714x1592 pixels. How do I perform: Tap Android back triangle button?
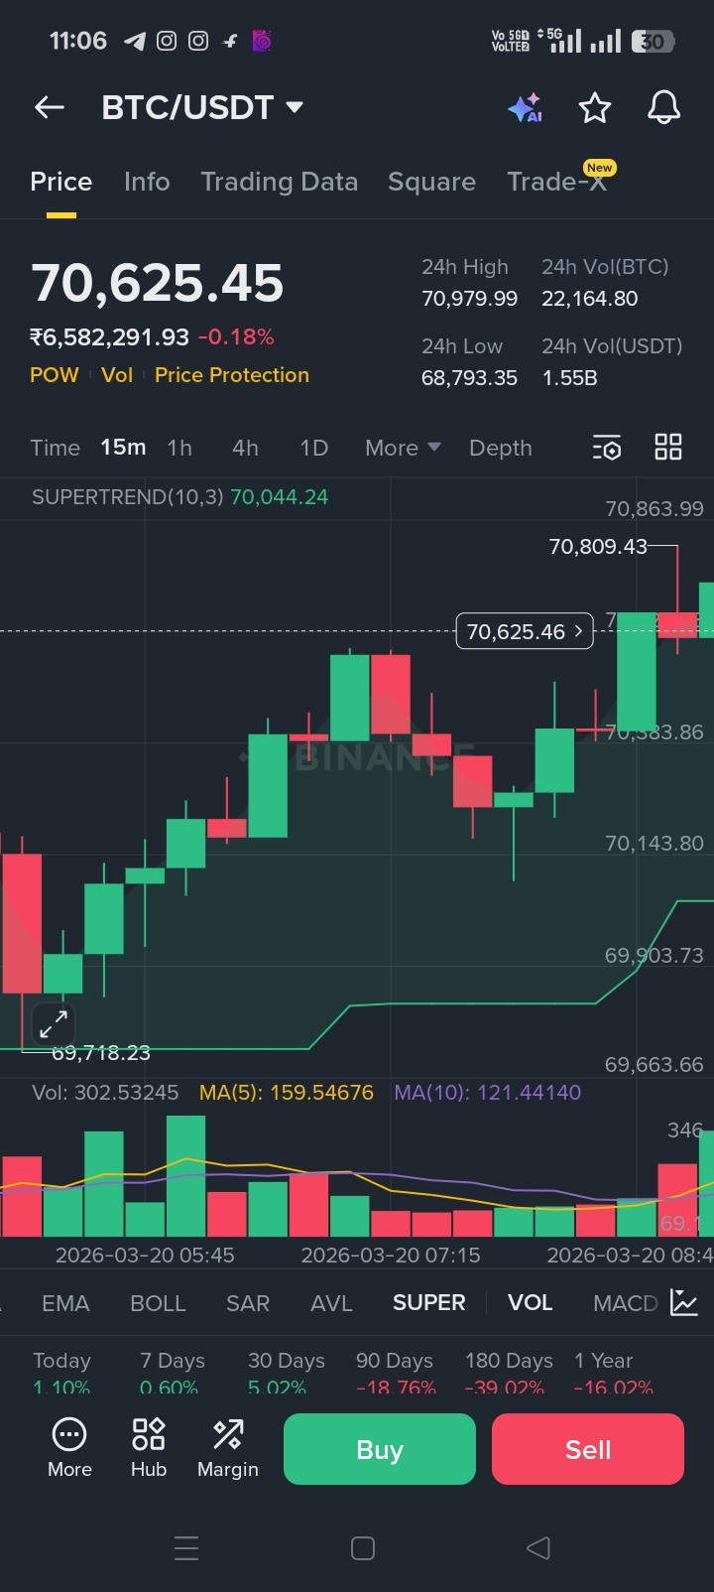pyautogui.click(x=538, y=1548)
